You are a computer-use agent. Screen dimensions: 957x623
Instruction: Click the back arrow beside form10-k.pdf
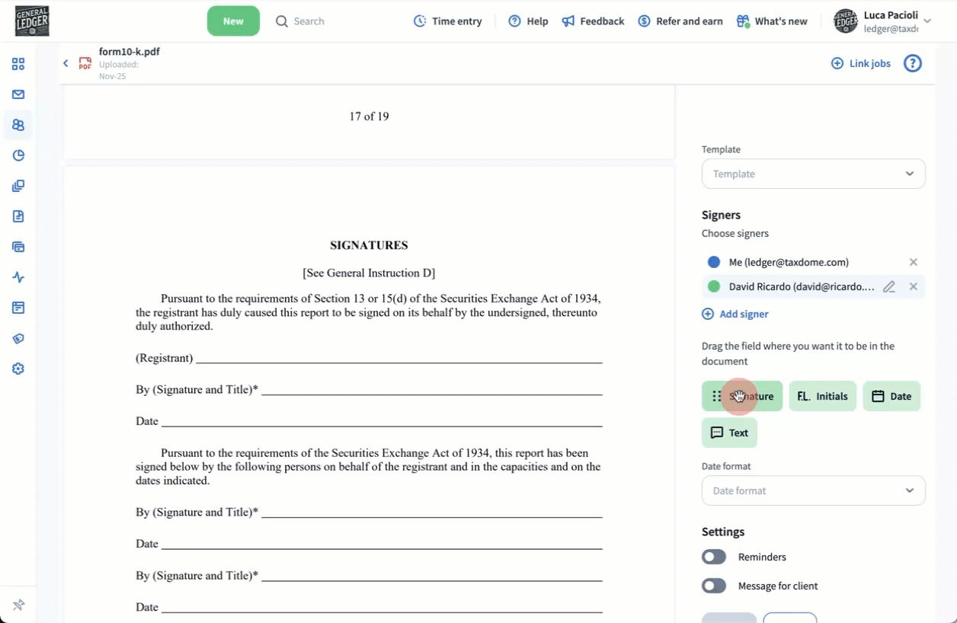[66, 63]
